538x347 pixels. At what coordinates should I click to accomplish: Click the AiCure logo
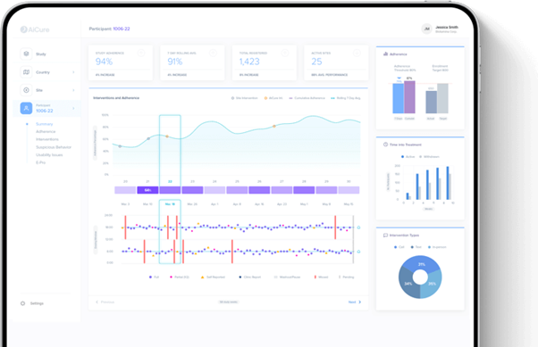pyautogui.click(x=35, y=29)
